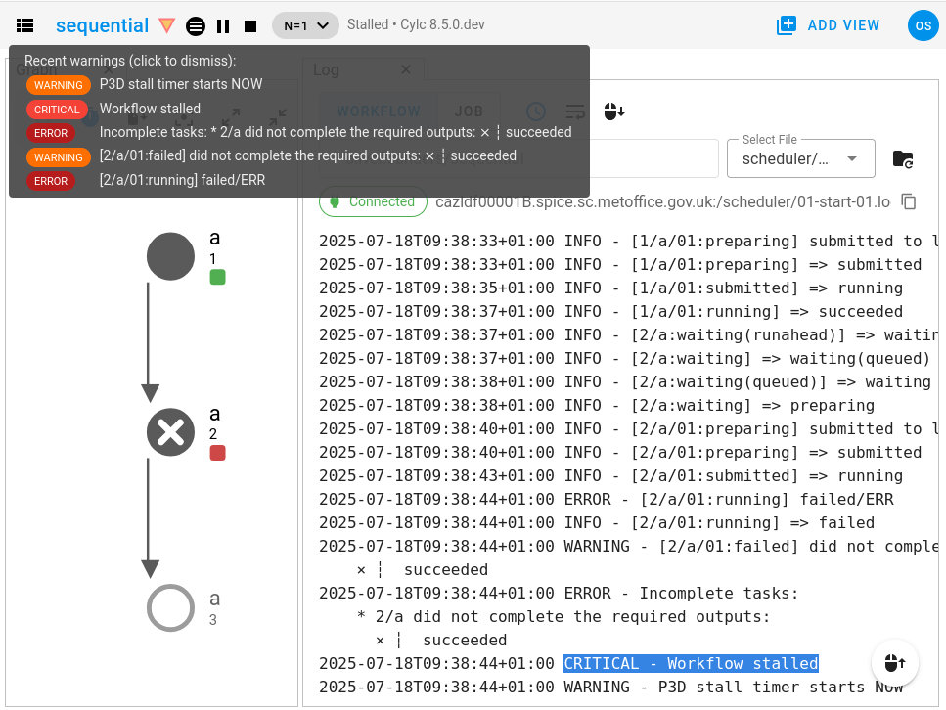
Task: Click the ADD VIEW button
Action: click(828, 25)
